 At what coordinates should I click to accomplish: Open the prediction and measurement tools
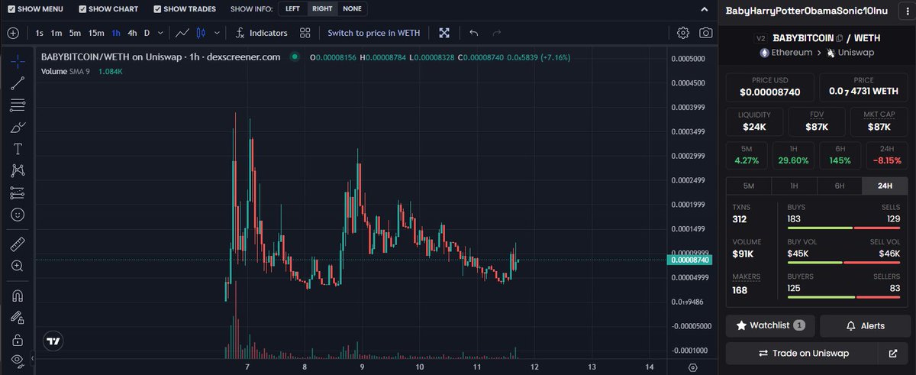click(x=18, y=193)
